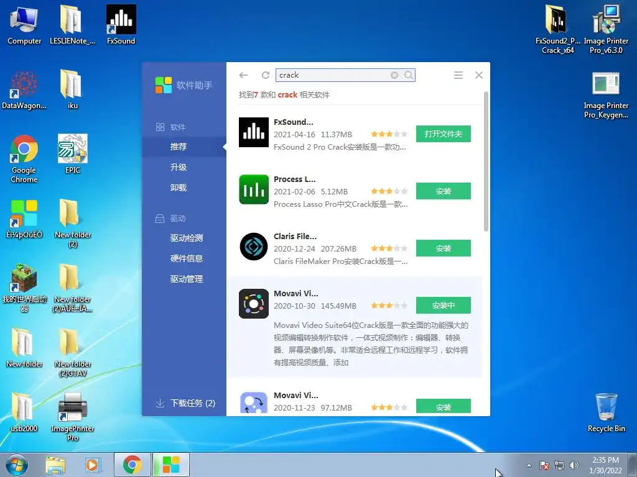Open the Windows Start button
The width and height of the screenshot is (637, 477).
17,465
